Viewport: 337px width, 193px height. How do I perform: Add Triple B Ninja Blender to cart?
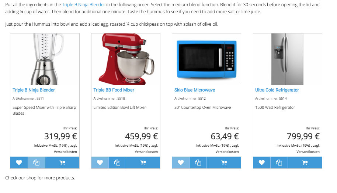click(62, 162)
